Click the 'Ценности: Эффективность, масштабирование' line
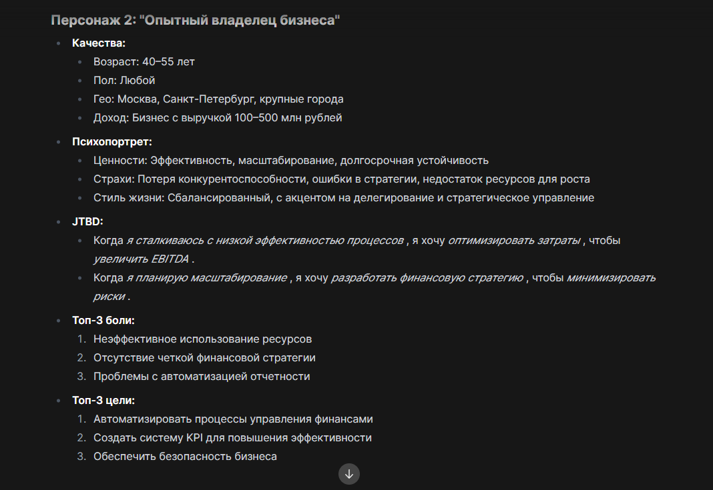 [x=291, y=160]
